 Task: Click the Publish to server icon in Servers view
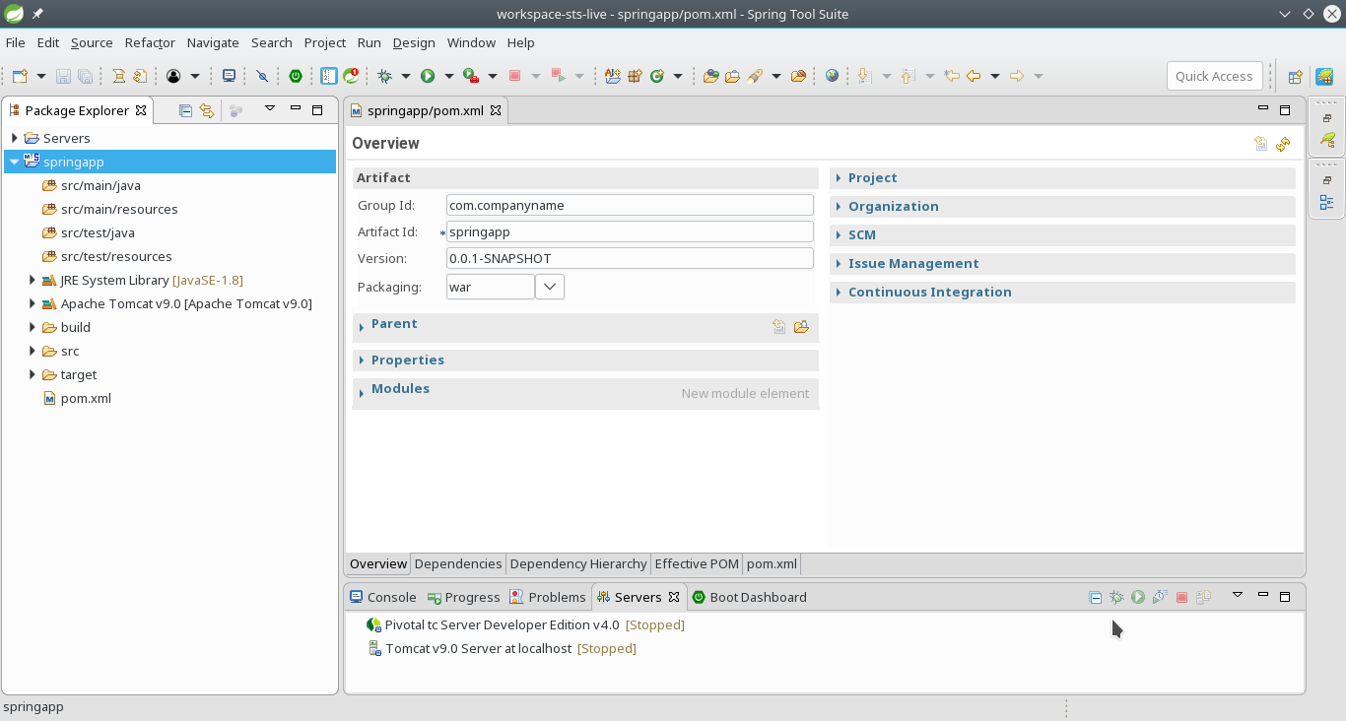tap(1203, 597)
